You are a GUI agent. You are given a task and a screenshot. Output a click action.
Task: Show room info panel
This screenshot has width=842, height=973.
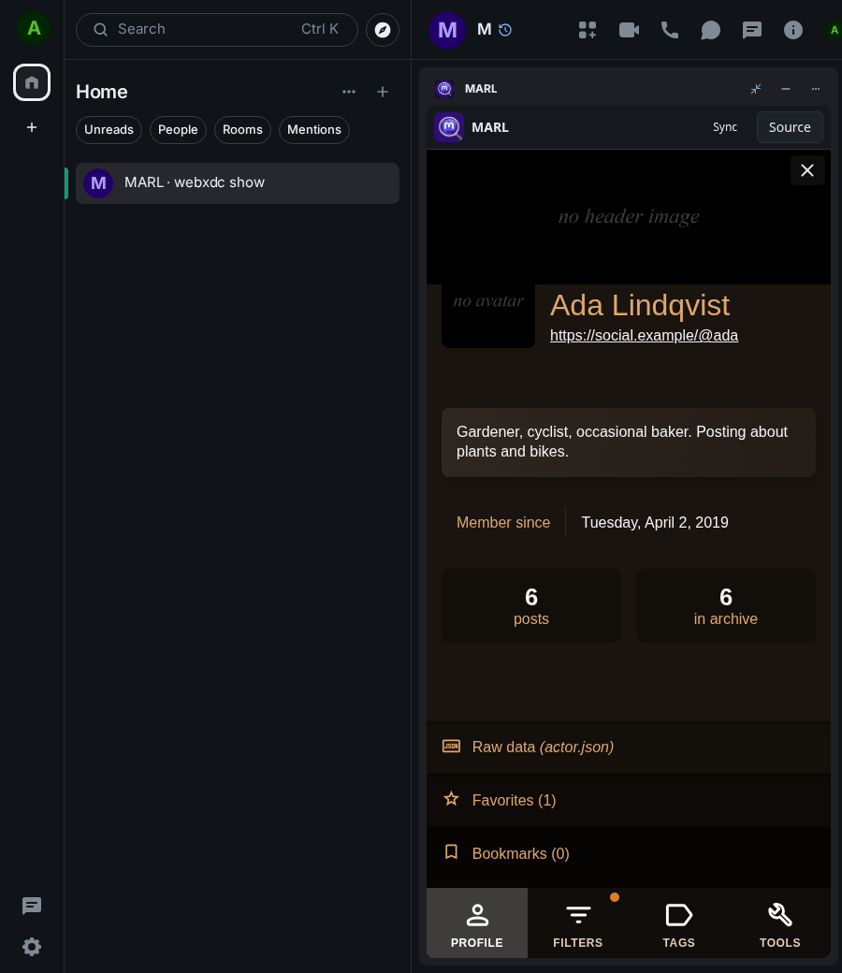793,30
